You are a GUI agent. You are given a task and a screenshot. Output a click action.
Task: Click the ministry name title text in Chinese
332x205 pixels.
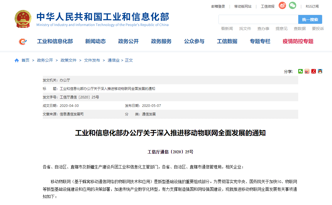[x=103, y=17]
